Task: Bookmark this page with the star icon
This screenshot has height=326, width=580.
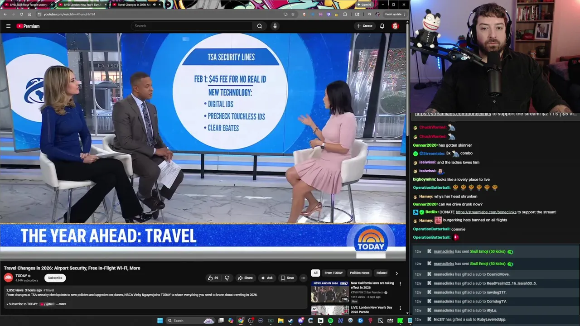Action: click(x=293, y=14)
